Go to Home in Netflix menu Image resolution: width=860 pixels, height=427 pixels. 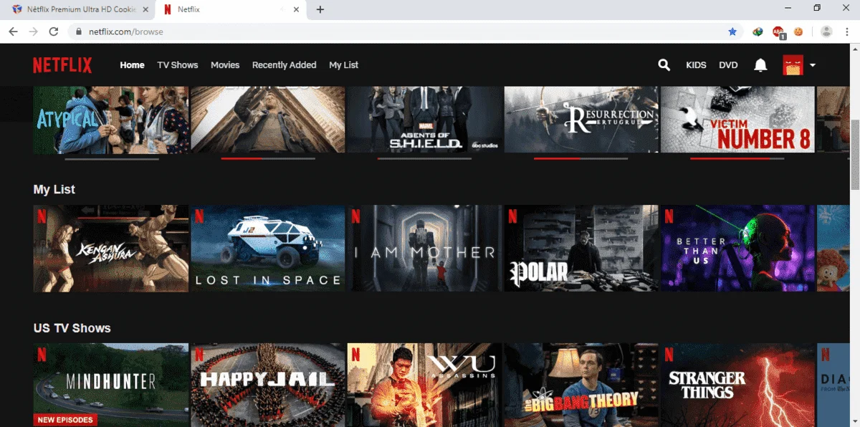pyautogui.click(x=133, y=65)
